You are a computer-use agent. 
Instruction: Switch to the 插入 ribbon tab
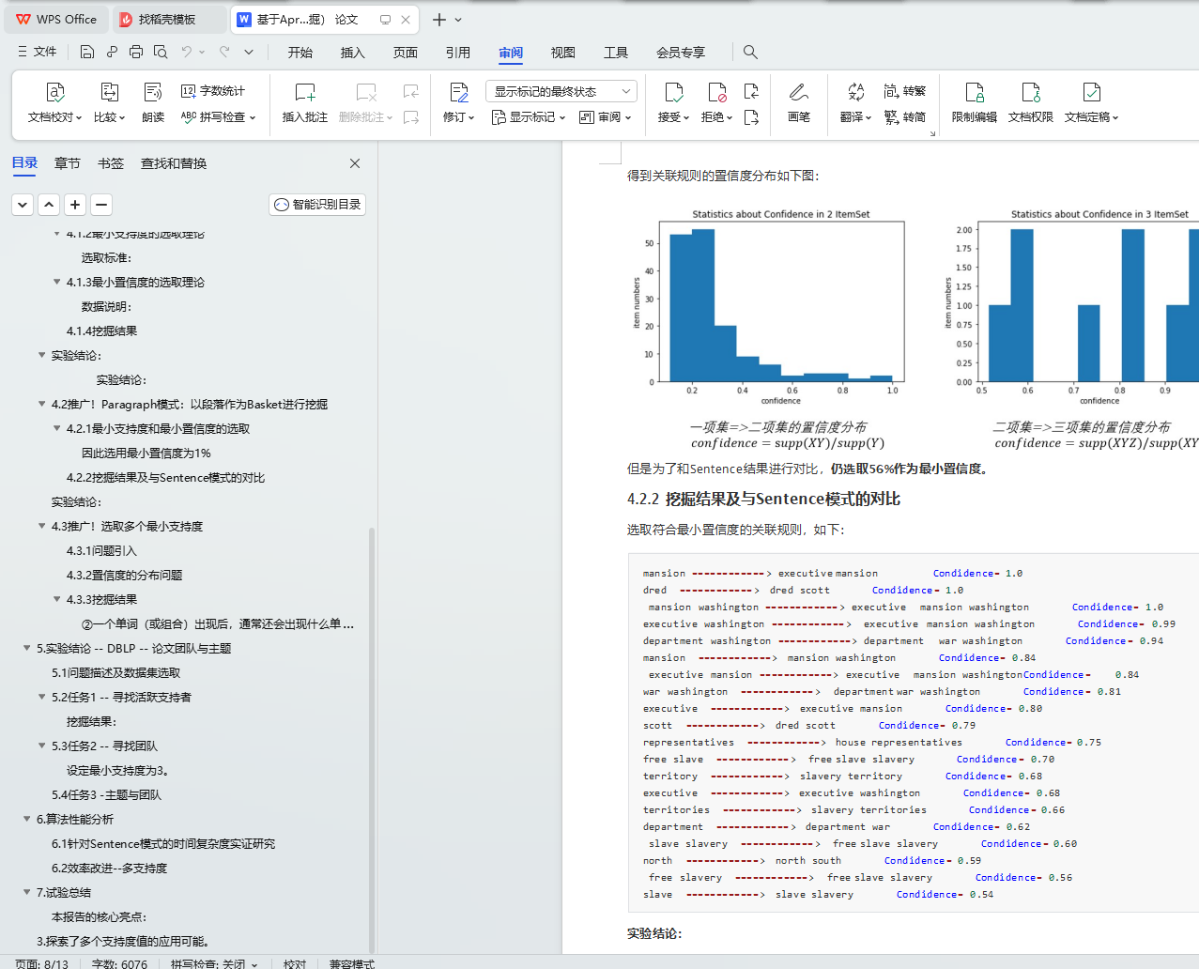353,53
